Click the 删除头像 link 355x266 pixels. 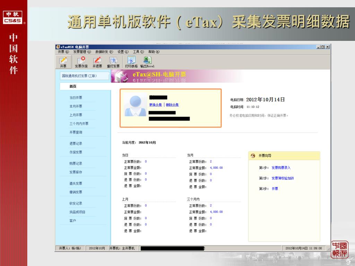tap(172, 105)
